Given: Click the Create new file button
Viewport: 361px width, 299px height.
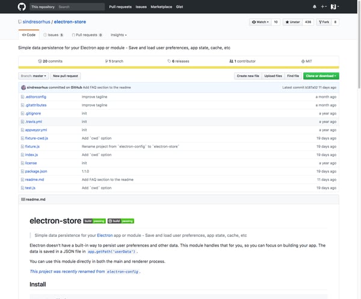Looking at the screenshot, I should [x=248, y=76].
